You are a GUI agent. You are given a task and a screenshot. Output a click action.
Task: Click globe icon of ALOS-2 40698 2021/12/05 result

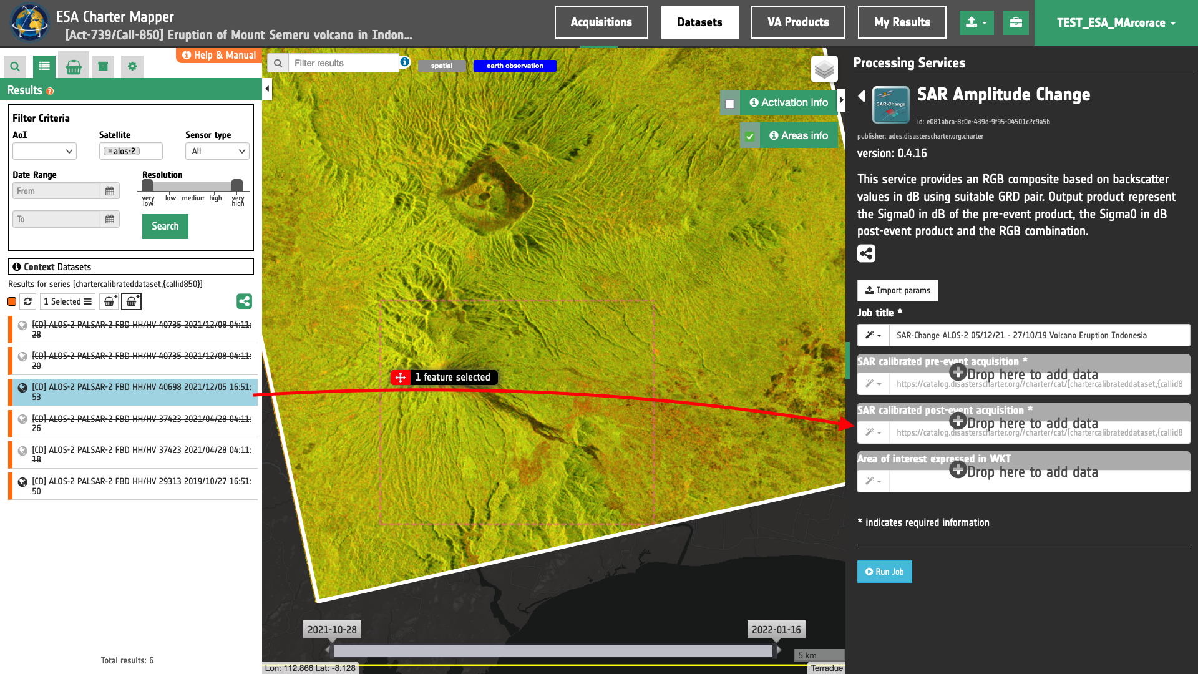pos(22,388)
